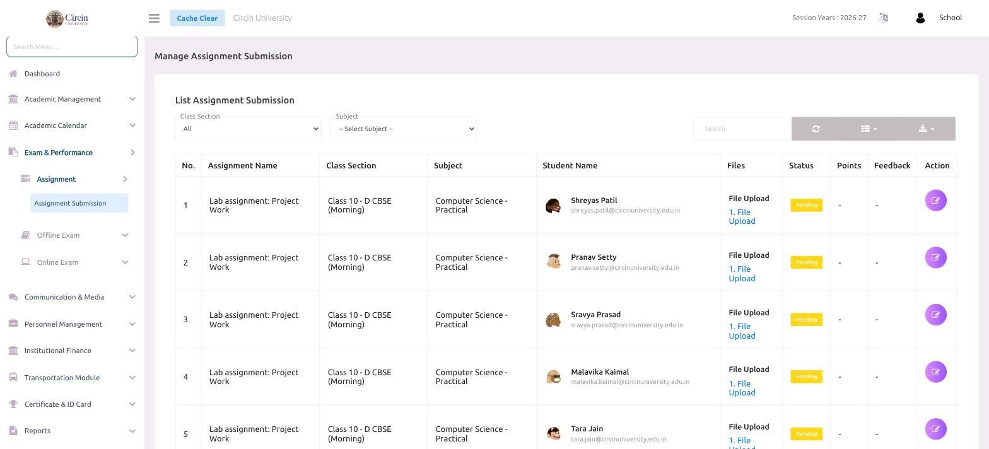Expand Academic Management chevron
Viewport: 989px width, 449px height.
132,99
